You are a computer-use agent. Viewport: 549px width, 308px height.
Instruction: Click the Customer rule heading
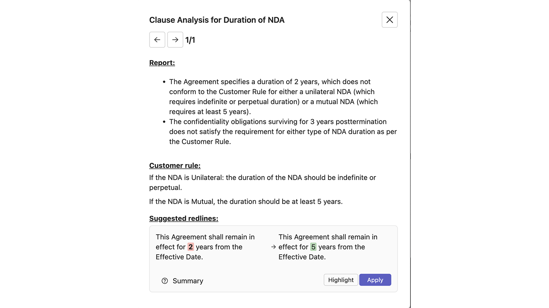click(175, 166)
